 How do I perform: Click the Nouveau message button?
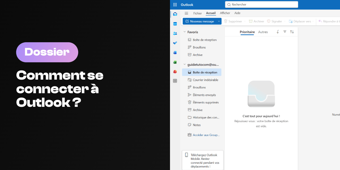(199, 21)
